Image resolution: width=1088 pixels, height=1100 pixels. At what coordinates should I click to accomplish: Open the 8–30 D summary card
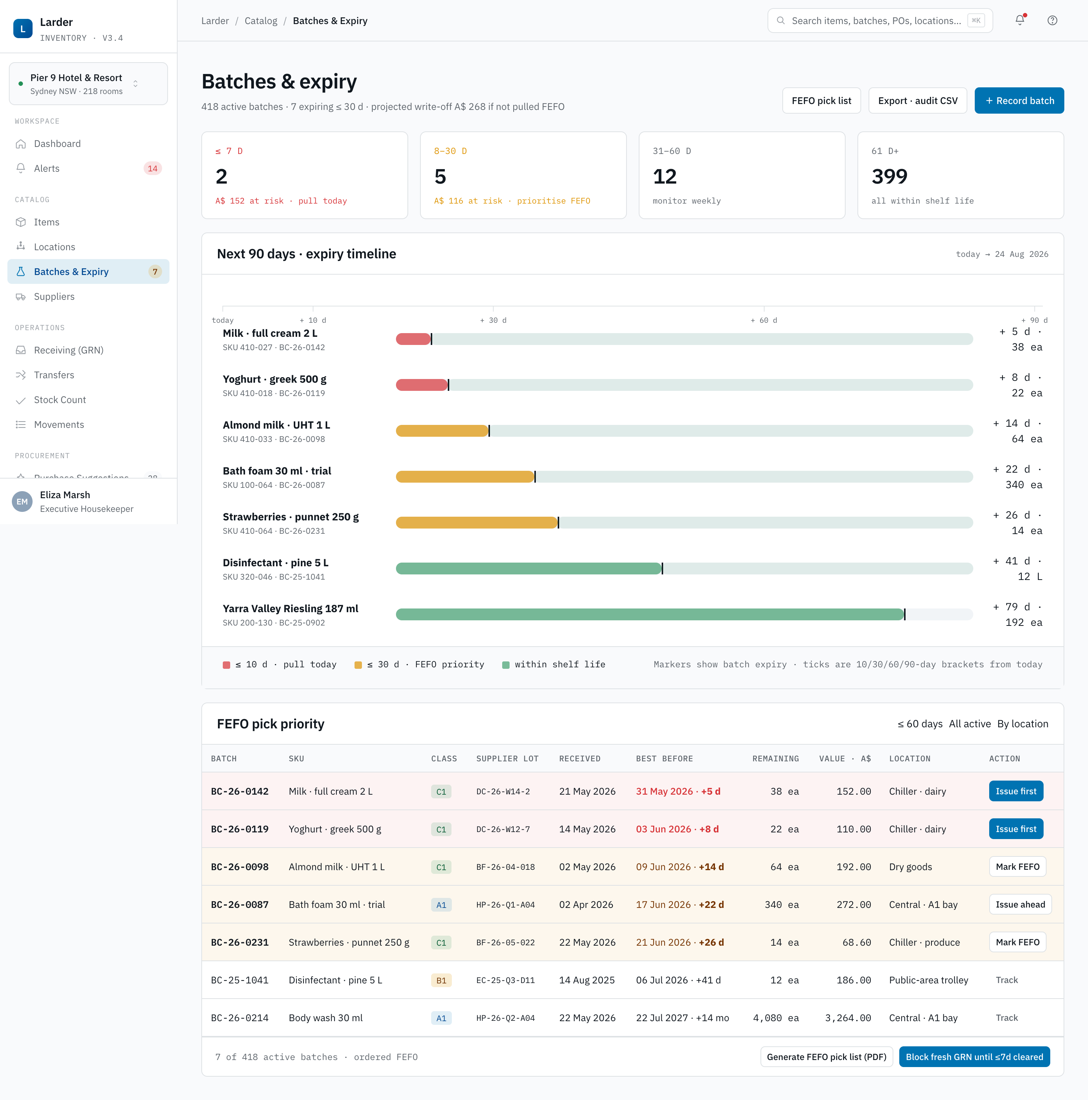[x=523, y=175]
